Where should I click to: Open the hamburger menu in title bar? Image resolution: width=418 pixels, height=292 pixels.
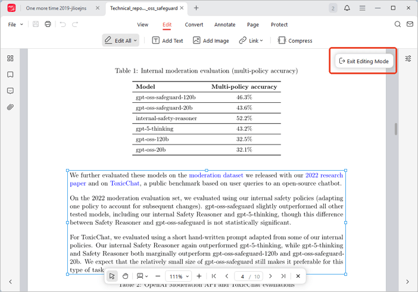pos(362,8)
